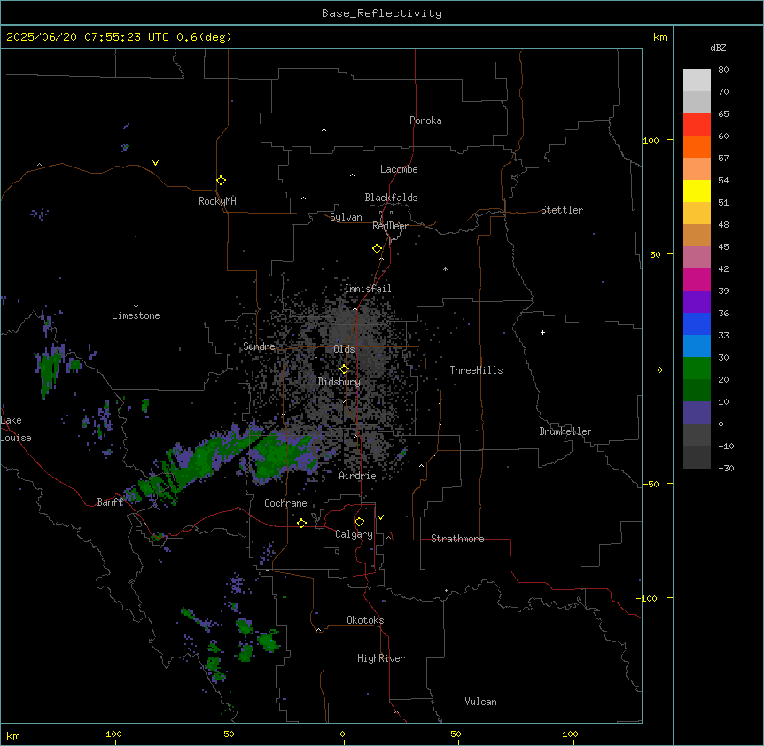The width and height of the screenshot is (764, 746).
Task: Click the Sundre city label
Action: pos(259,346)
